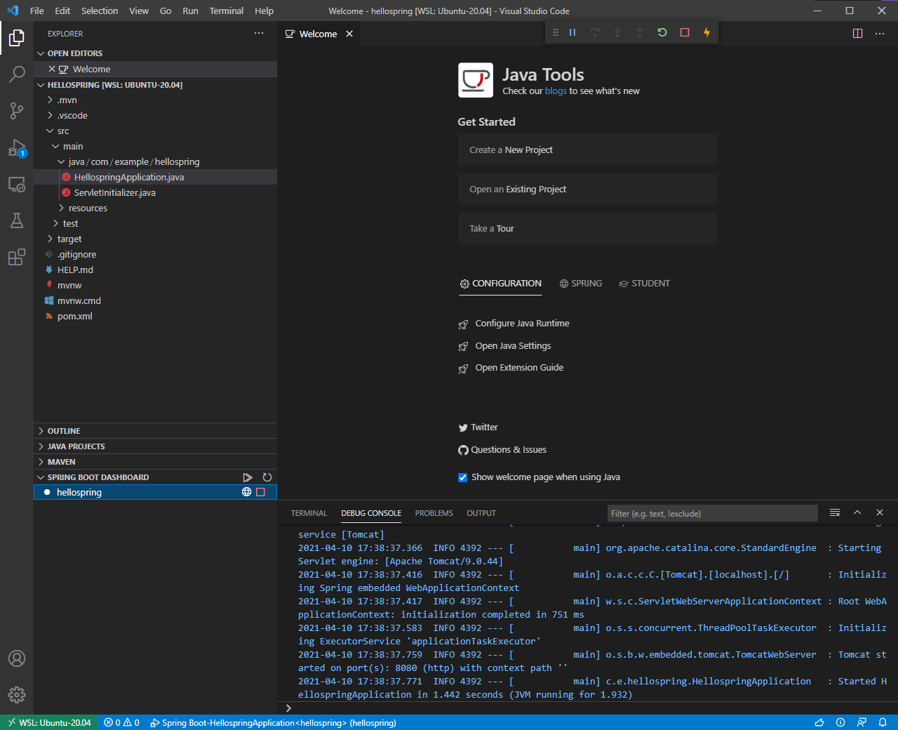
Task: Switch to the Terminal panel tab
Action: 309,513
